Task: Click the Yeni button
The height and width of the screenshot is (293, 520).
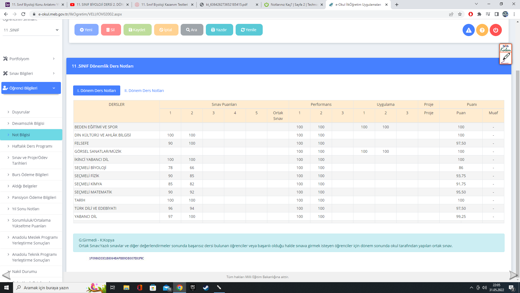Action: click(x=86, y=30)
